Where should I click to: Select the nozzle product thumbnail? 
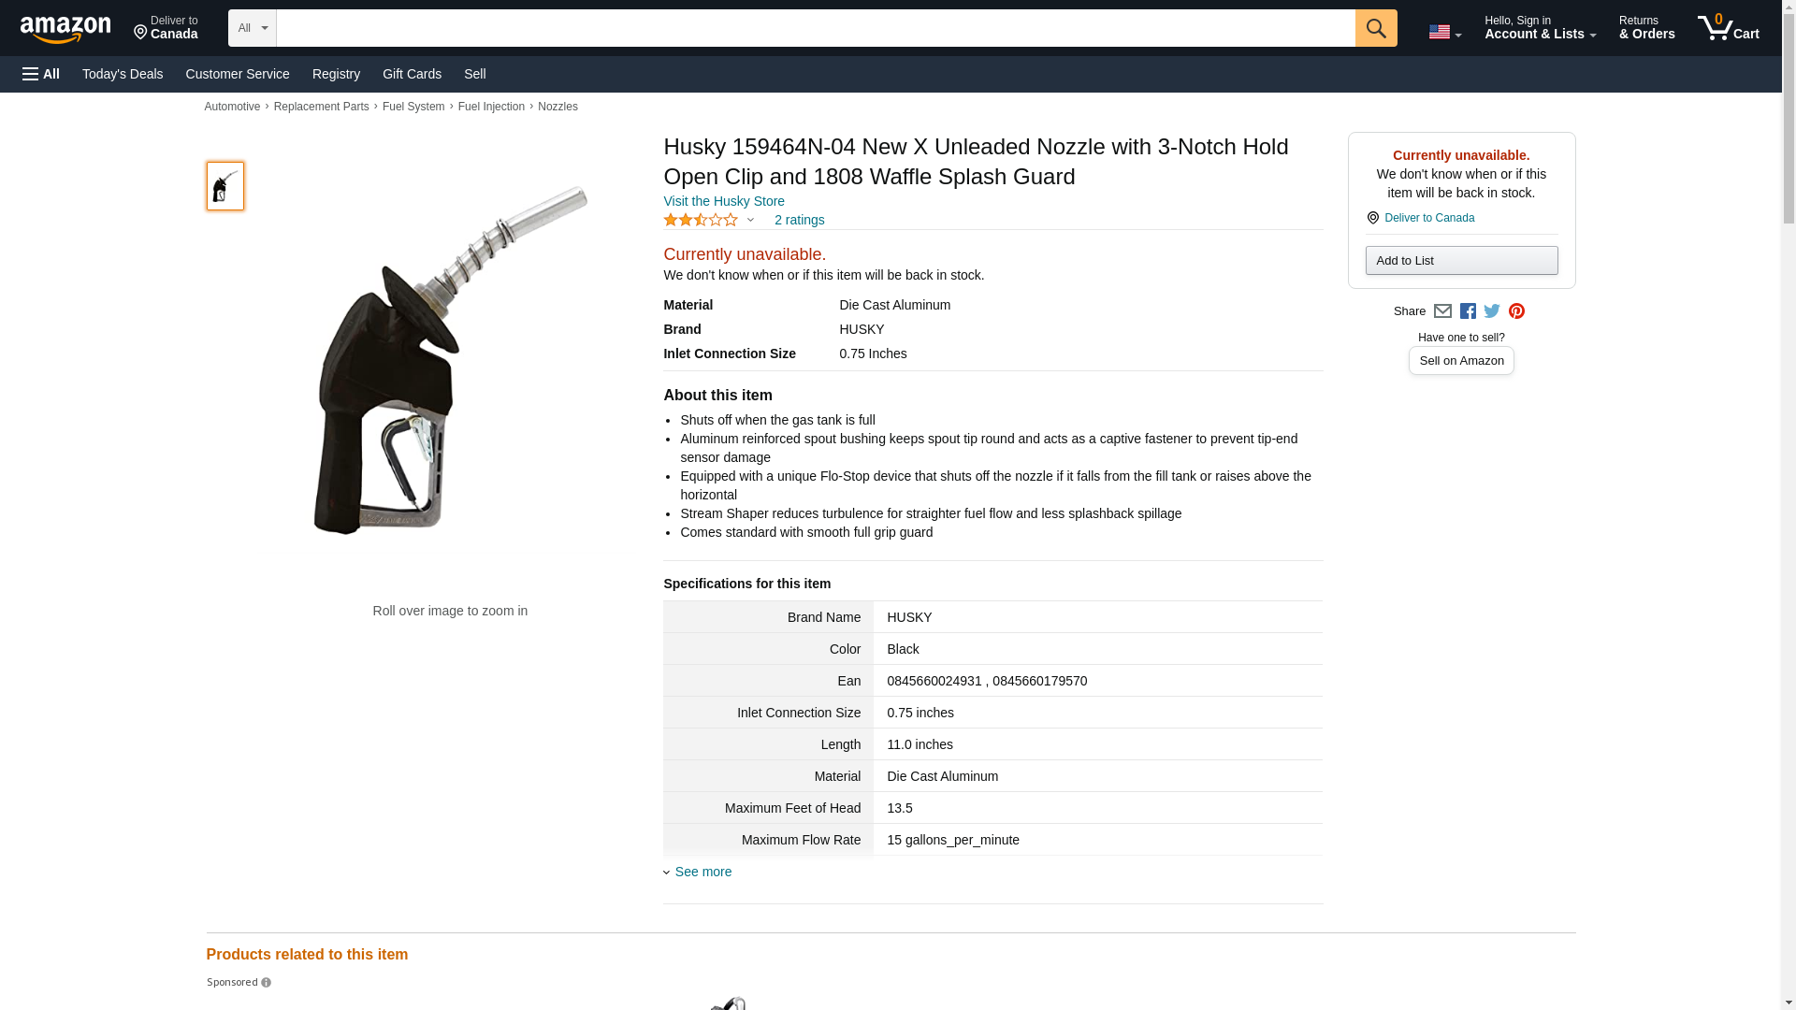[225, 186]
